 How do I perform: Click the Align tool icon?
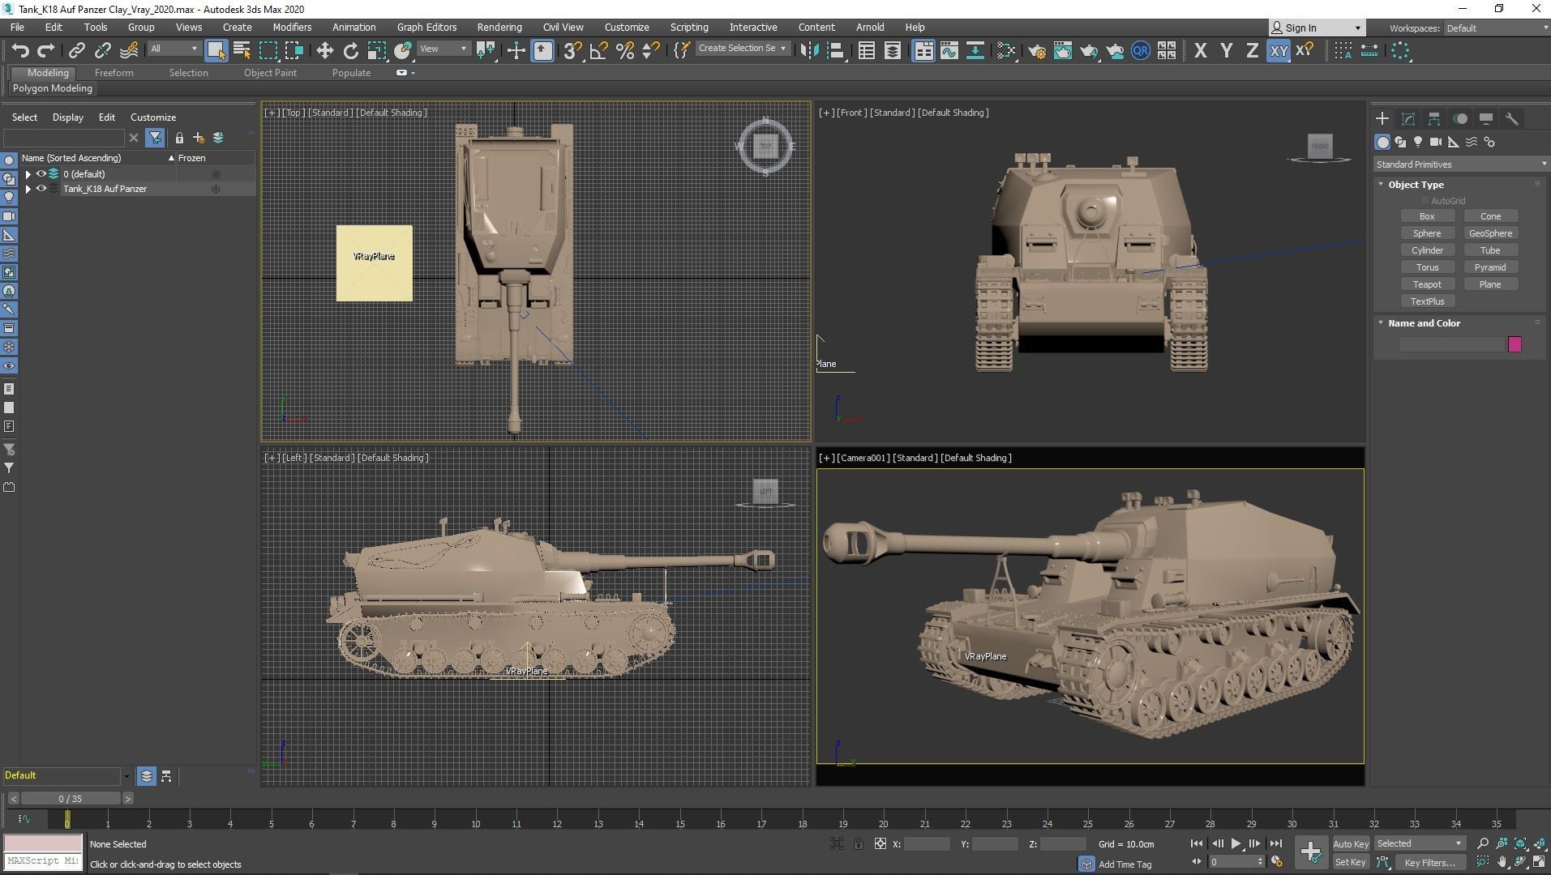tap(835, 51)
